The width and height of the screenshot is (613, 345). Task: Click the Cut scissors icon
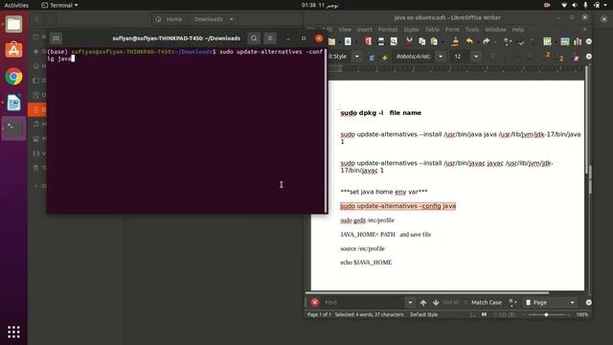tap(409, 41)
